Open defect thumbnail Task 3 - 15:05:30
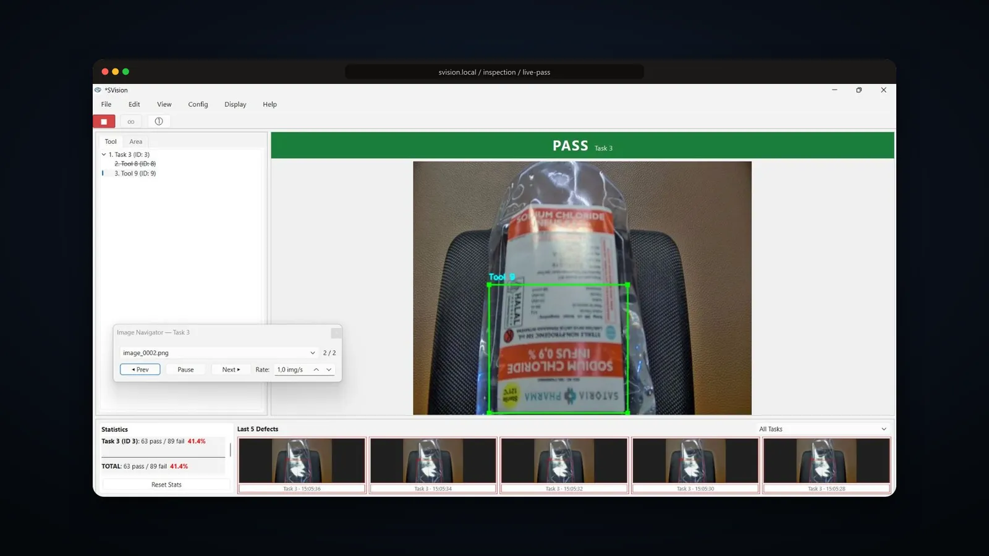Viewport: 989px width, 556px height. click(695, 465)
